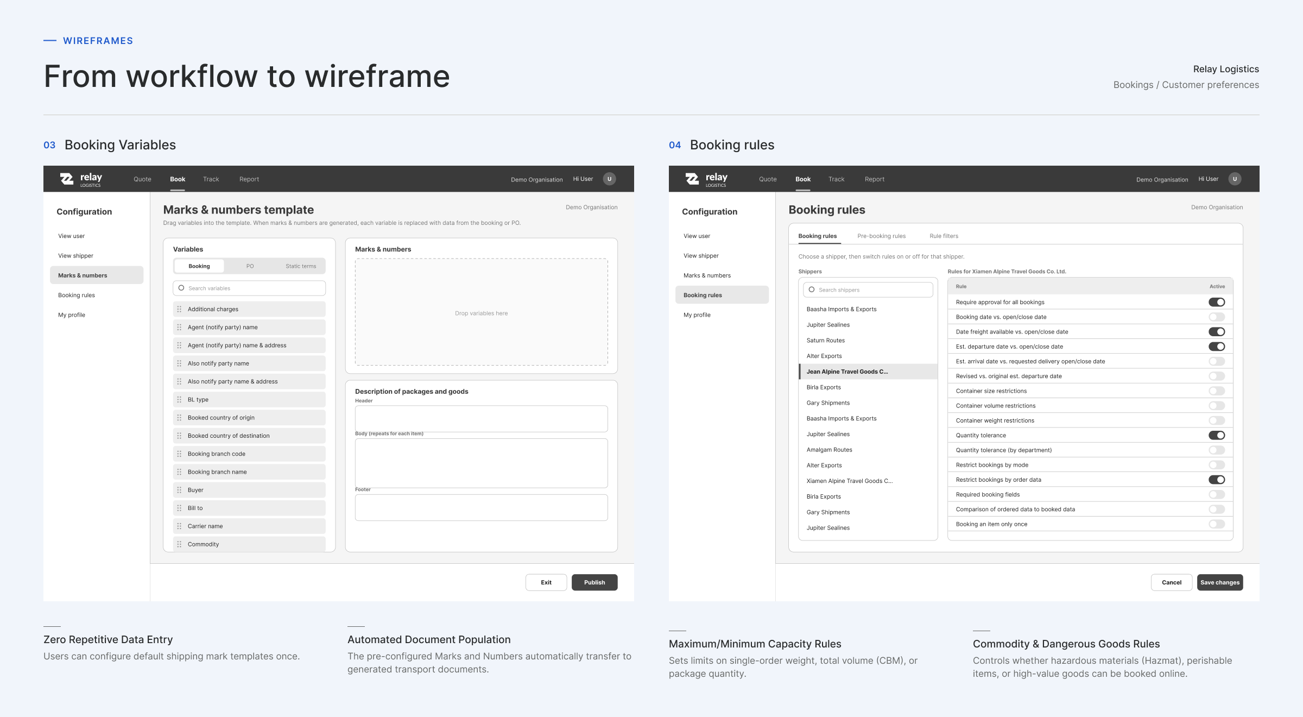Click the Search shippers field
This screenshot has width=1303, height=717.
tap(868, 290)
